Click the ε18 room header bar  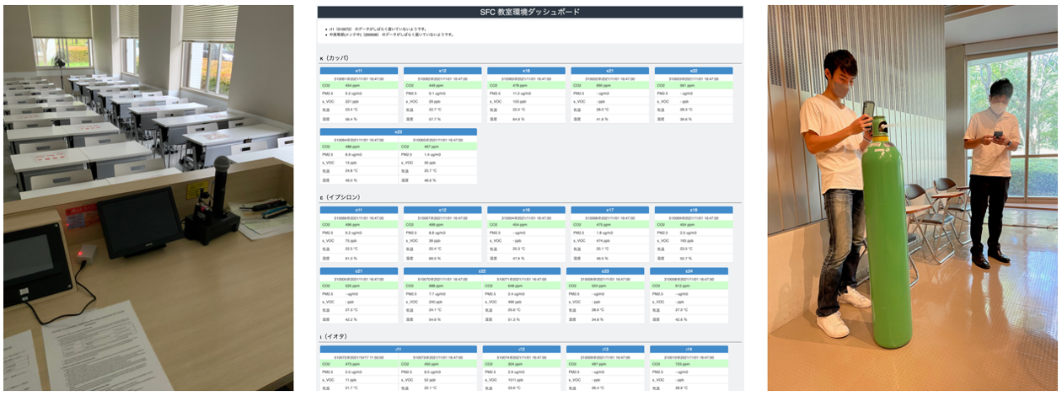click(x=693, y=211)
